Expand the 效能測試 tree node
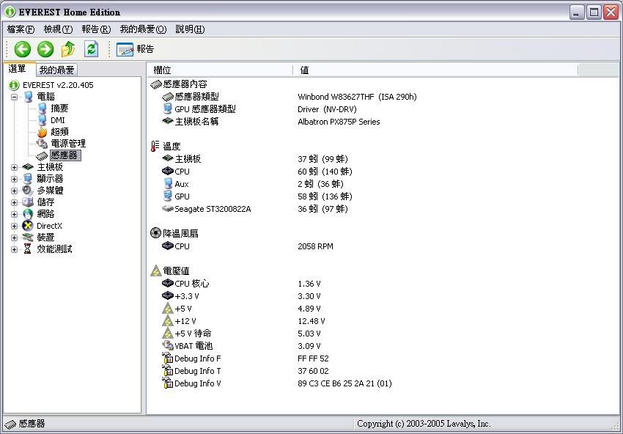The image size is (623, 434). pos(15,249)
